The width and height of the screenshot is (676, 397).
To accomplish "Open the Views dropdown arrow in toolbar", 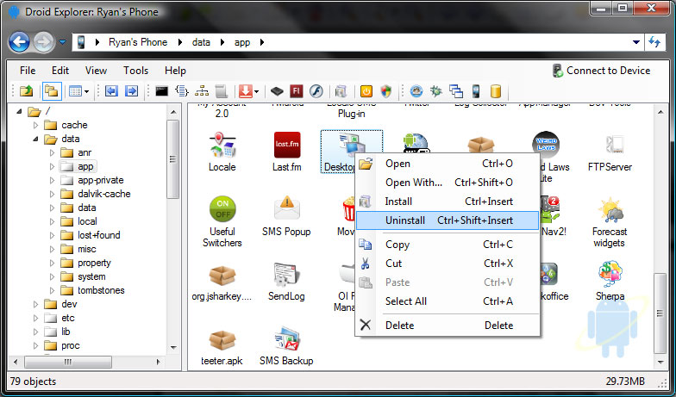I will 86,91.
